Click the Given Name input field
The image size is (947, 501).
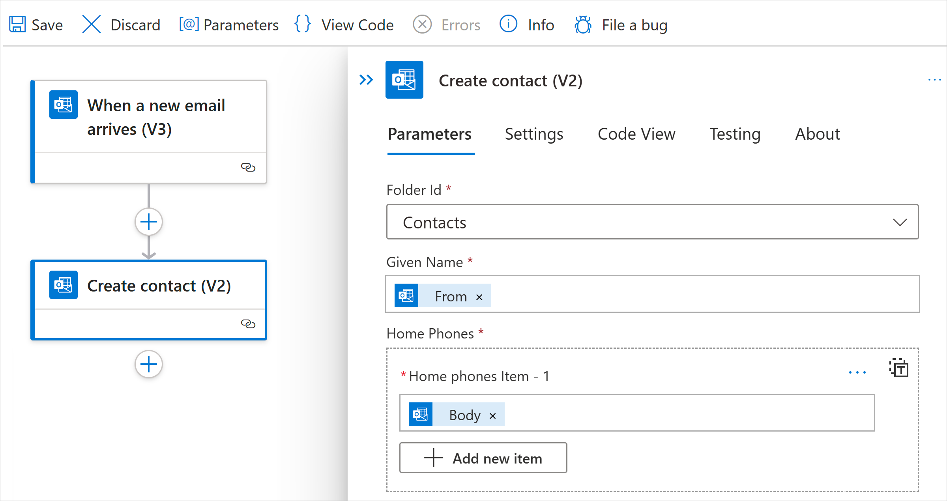point(652,294)
